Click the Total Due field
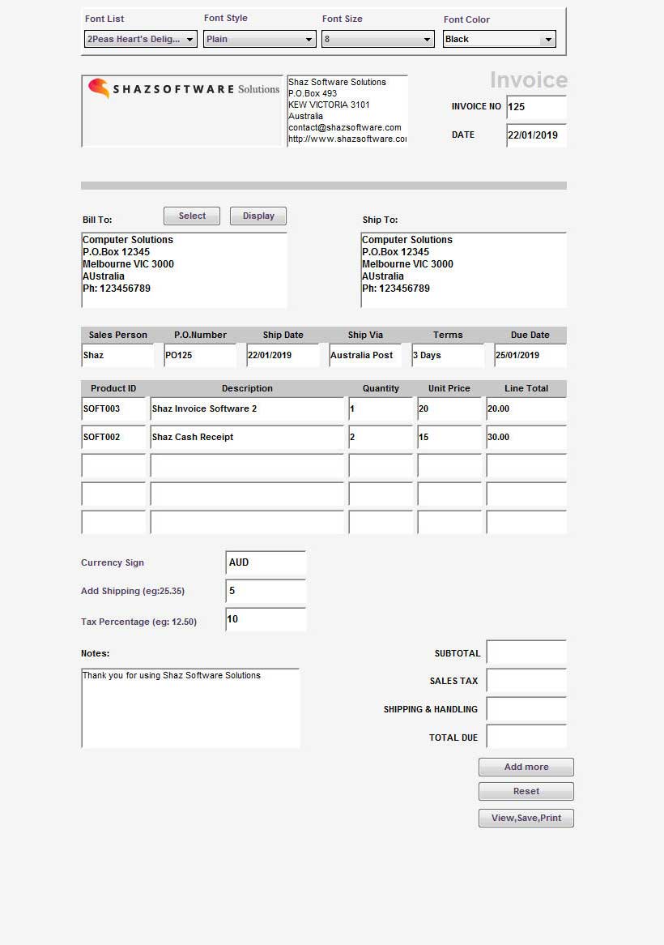The image size is (664, 945). tap(526, 737)
